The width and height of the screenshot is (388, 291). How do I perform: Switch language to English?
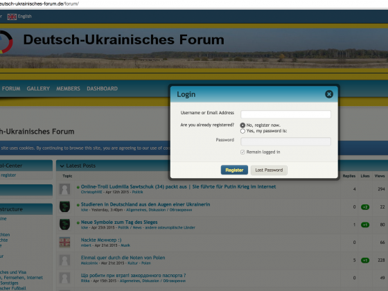[24, 17]
